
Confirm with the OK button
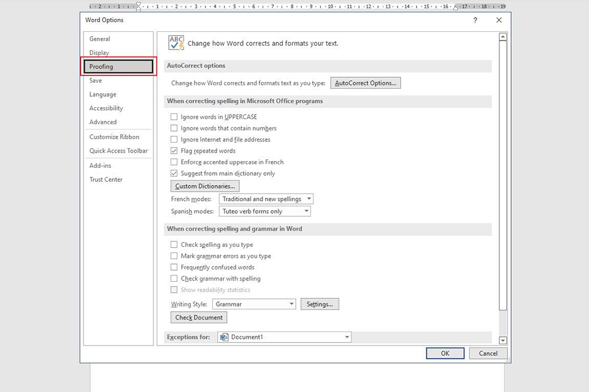[x=445, y=353]
